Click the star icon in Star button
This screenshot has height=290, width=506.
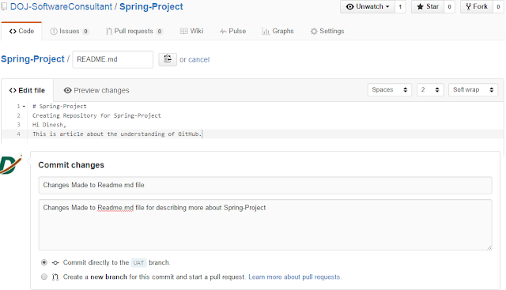pyautogui.click(x=420, y=6)
